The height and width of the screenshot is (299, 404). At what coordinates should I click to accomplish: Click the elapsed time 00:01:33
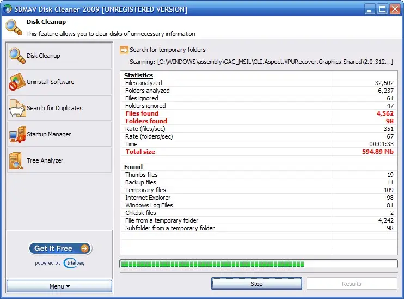click(x=381, y=144)
